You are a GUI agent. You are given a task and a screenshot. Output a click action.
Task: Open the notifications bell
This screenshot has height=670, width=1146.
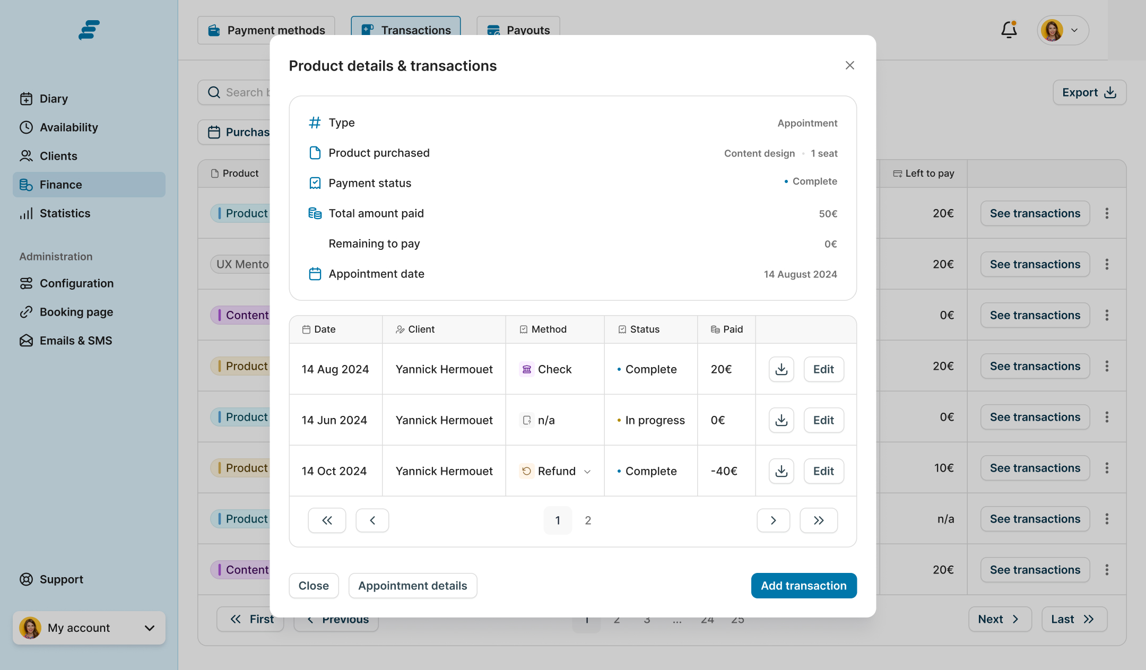[x=1009, y=30]
